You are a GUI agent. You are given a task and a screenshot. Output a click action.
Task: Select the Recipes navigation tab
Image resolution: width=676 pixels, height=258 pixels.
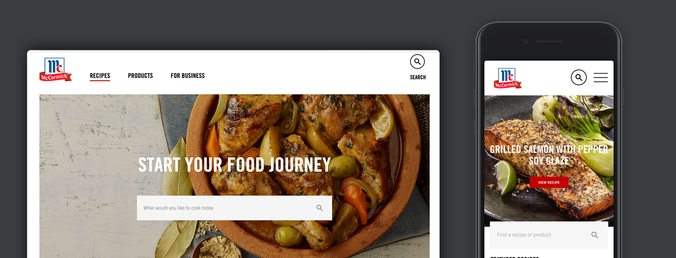click(100, 76)
